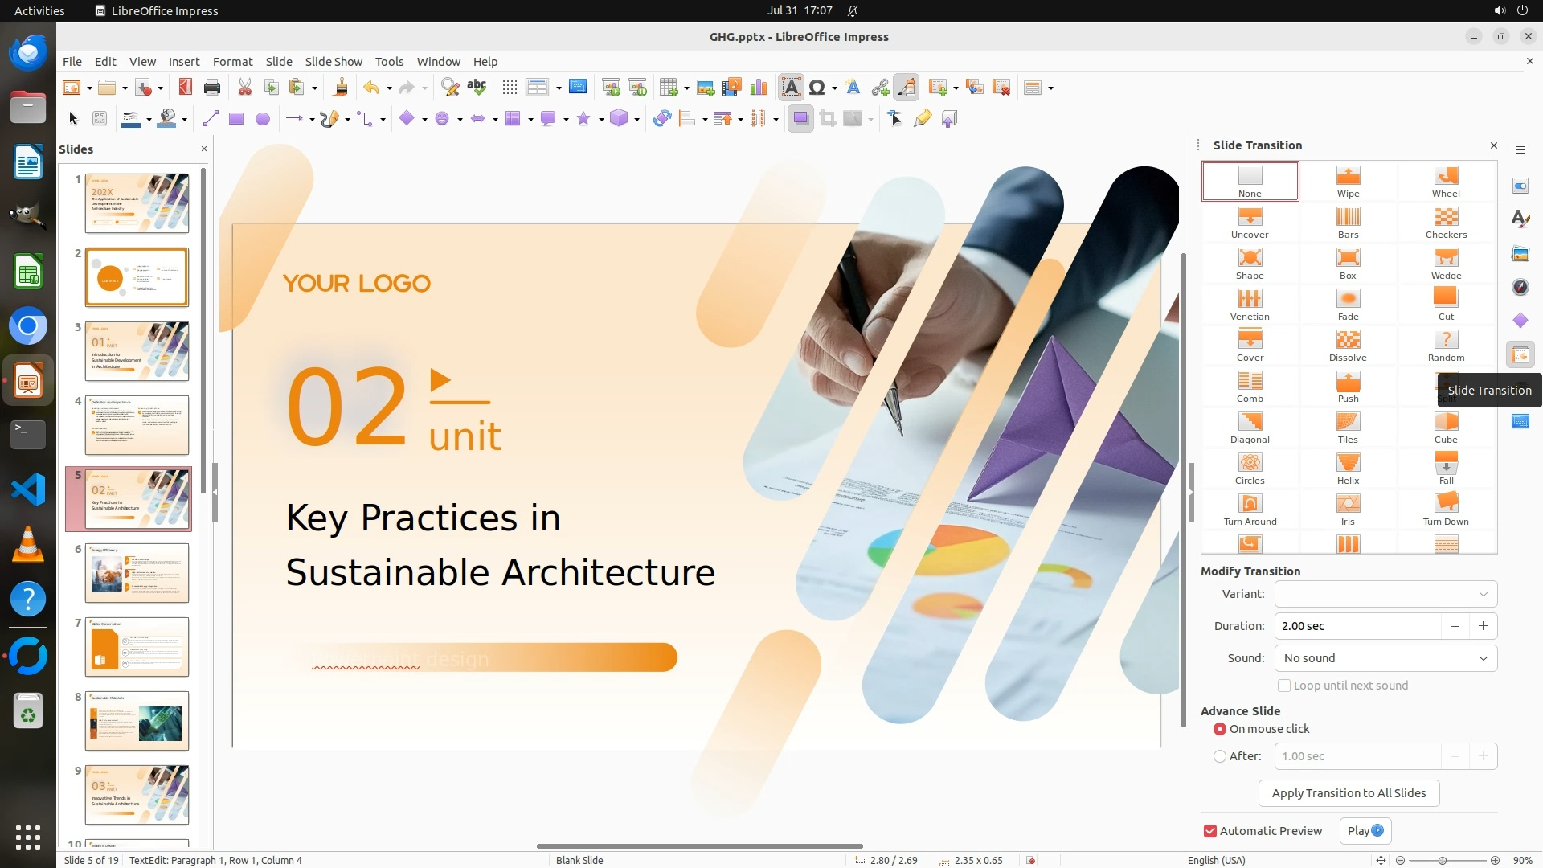
Task: Click the Print toolbar icon
Action: pyautogui.click(x=212, y=88)
